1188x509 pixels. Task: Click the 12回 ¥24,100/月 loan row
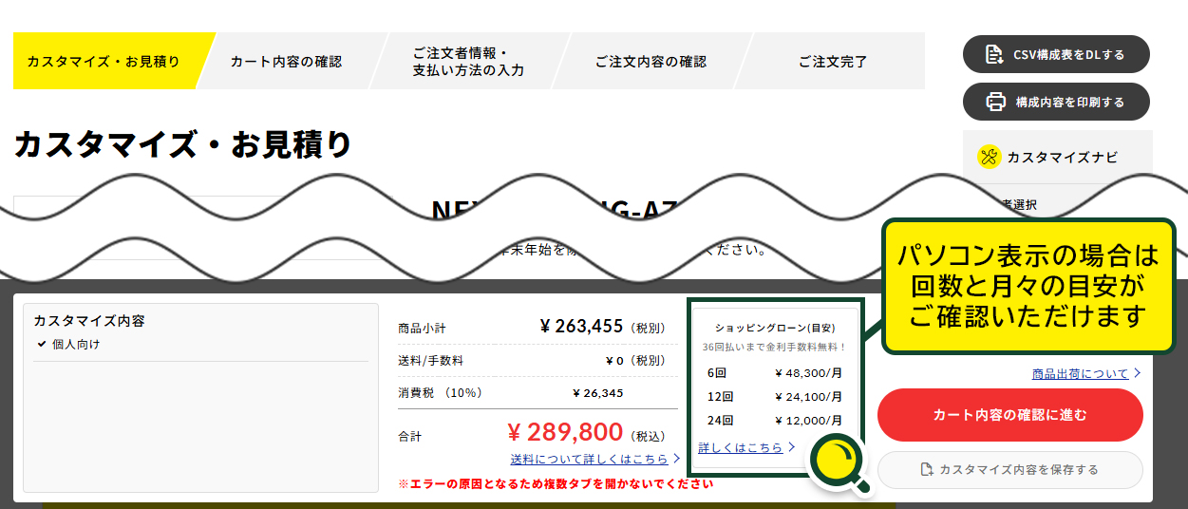tap(775, 396)
